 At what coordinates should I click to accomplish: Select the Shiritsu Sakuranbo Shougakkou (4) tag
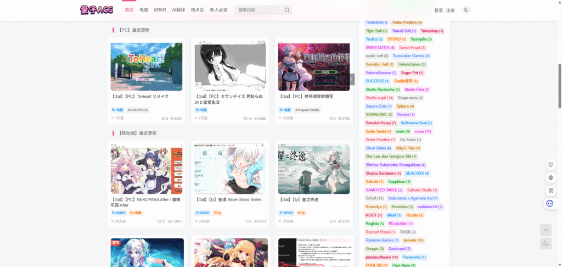pos(396,165)
